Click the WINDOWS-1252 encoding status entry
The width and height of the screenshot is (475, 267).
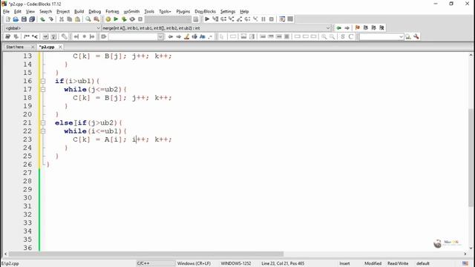pos(236,263)
